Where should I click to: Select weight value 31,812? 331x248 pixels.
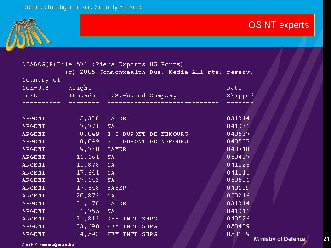pyautogui.click(x=88, y=219)
